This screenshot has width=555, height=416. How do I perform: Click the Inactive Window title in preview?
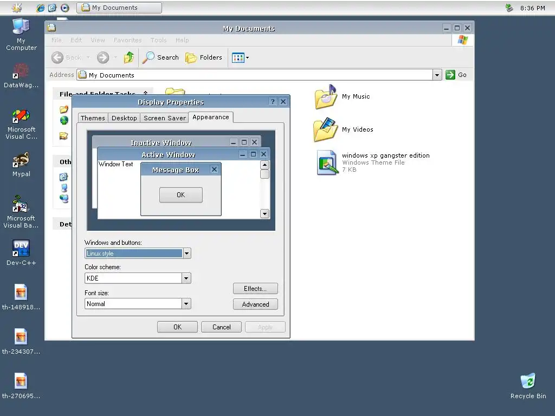coord(161,142)
